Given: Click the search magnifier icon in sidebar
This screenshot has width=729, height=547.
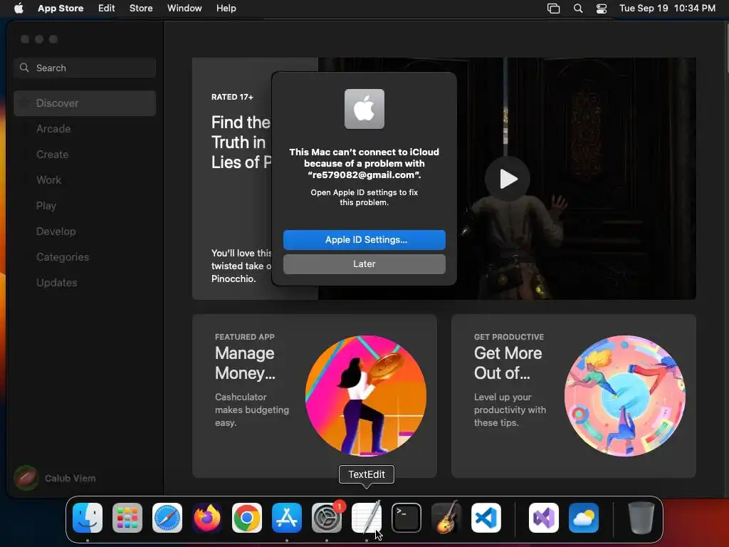Looking at the screenshot, I should point(24,68).
